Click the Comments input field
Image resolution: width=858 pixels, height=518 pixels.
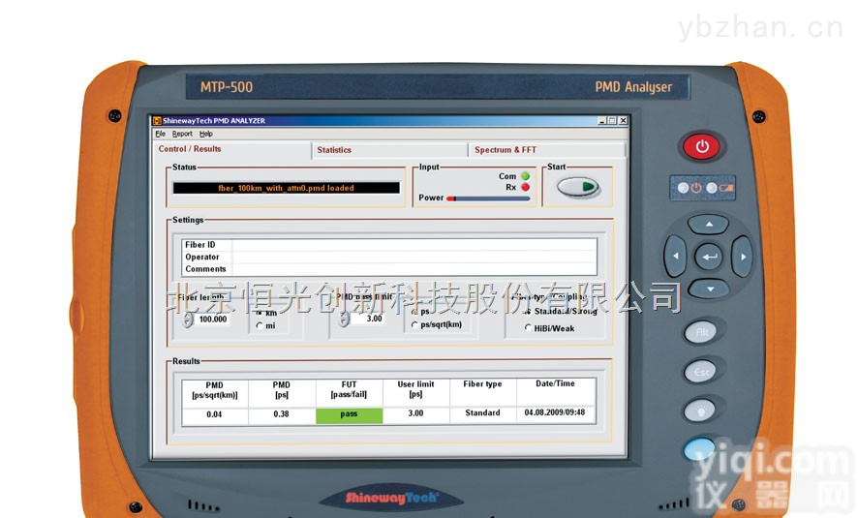click(x=414, y=268)
